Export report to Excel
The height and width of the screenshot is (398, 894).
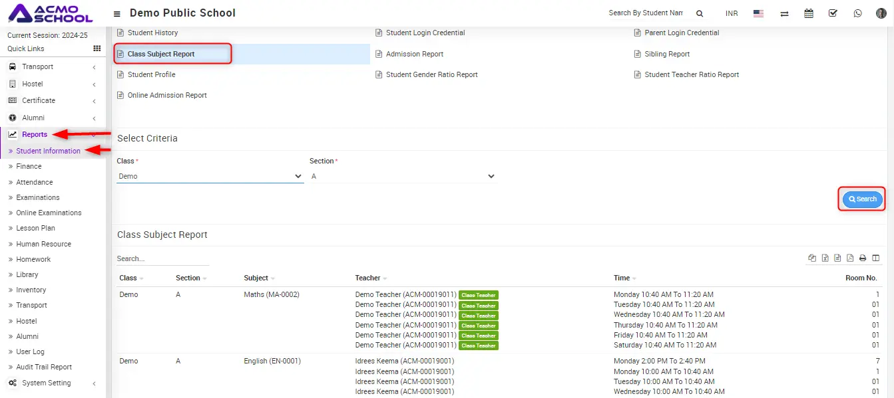[x=825, y=258]
